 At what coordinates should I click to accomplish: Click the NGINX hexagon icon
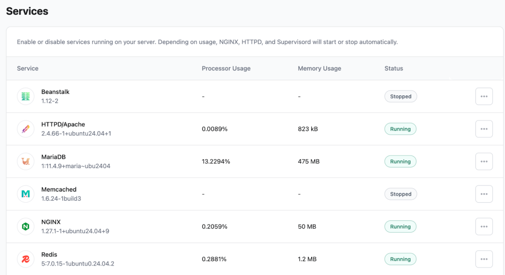pos(26,226)
